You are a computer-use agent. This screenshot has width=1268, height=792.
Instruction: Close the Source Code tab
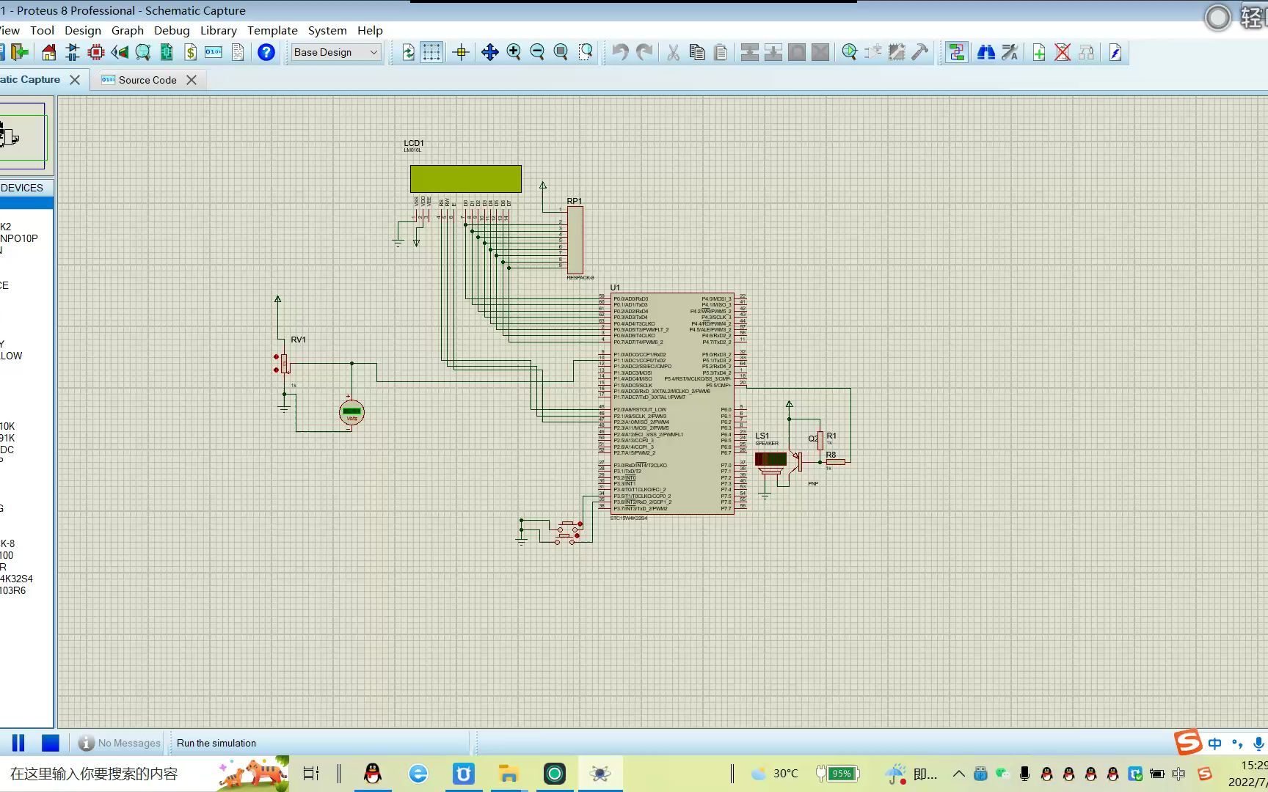tap(192, 80)
